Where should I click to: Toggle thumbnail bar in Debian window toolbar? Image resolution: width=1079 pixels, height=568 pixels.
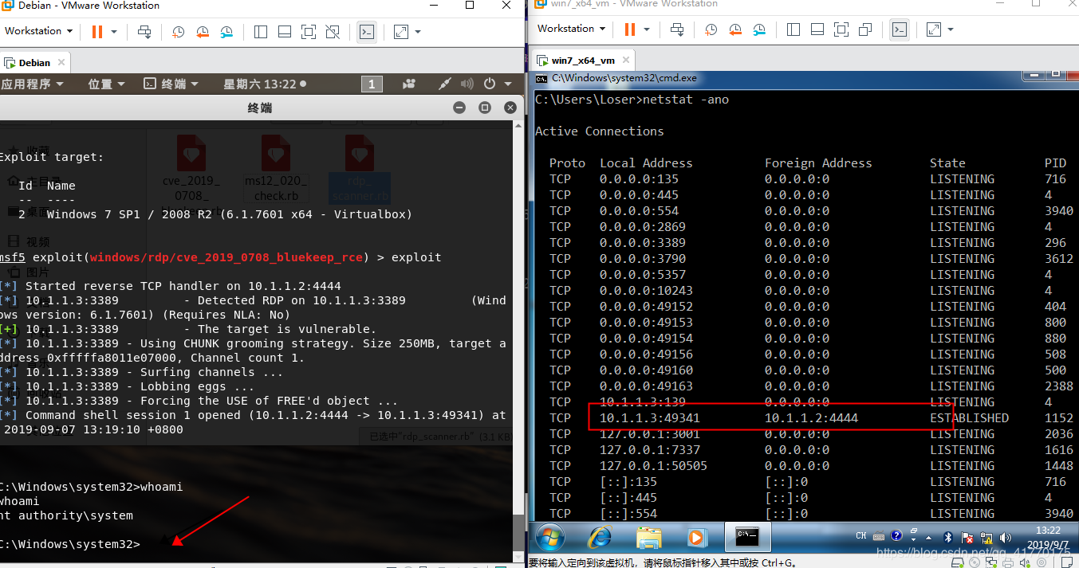(x=285, y=32)
